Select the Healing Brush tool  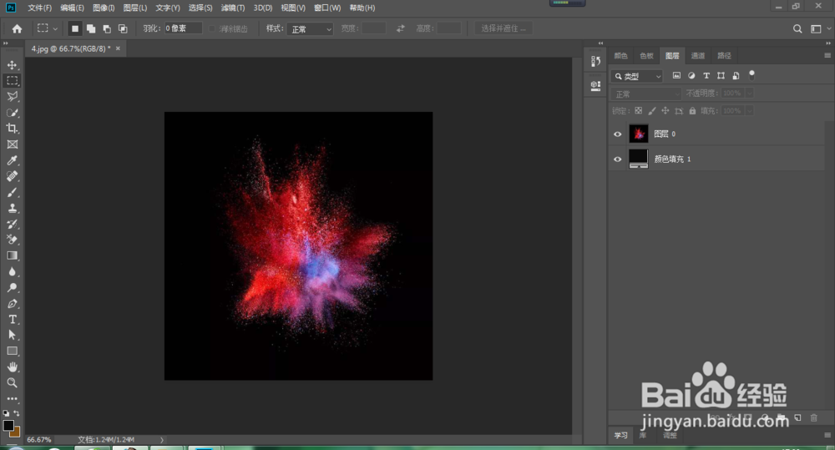(x=13, y=176)
